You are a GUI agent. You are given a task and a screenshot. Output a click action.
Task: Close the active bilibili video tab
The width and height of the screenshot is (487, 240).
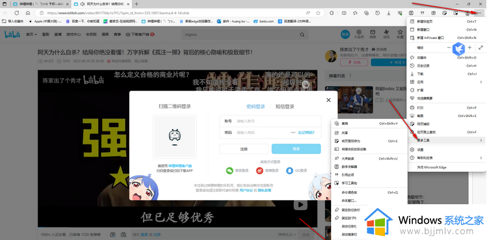point(129,4)
